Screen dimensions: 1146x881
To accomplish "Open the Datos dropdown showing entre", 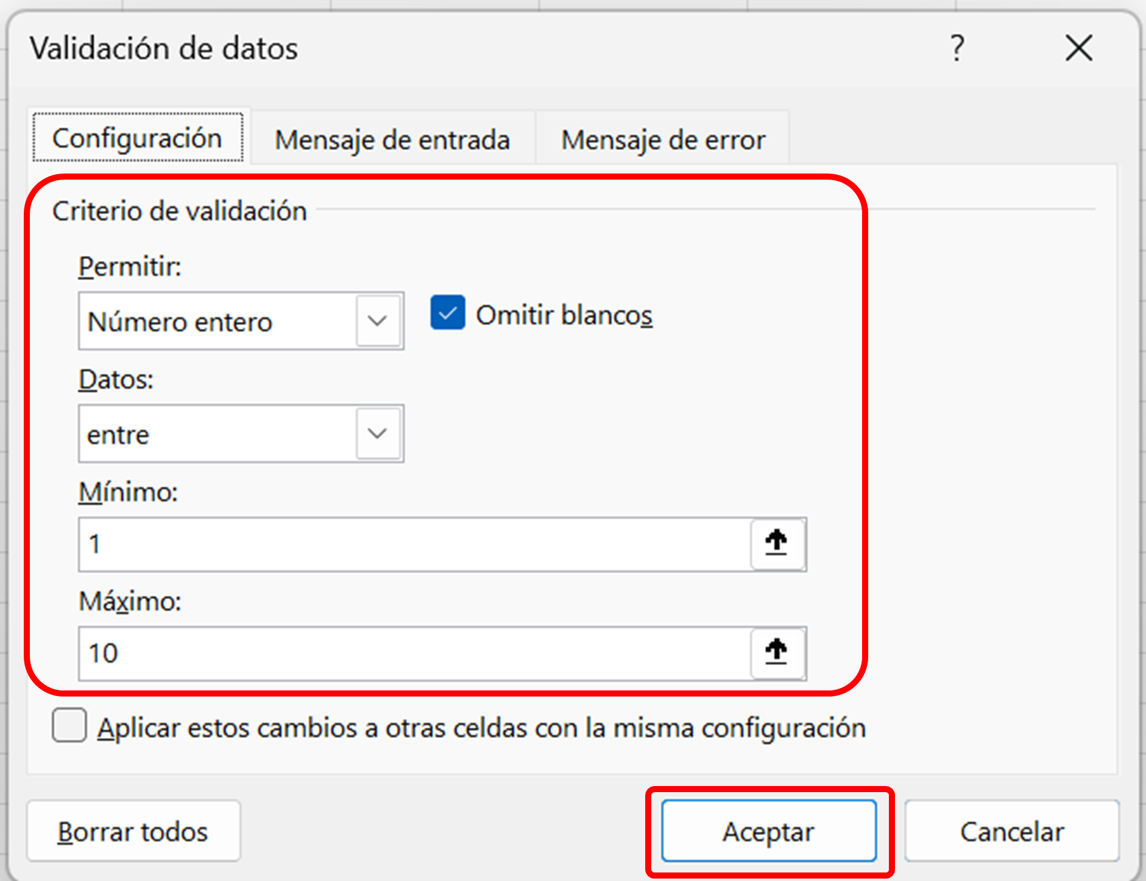I will (378, 433).
